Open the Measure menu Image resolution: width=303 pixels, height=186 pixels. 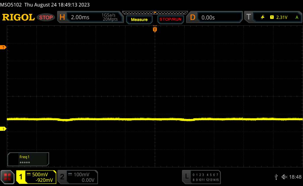coord(139,19)
